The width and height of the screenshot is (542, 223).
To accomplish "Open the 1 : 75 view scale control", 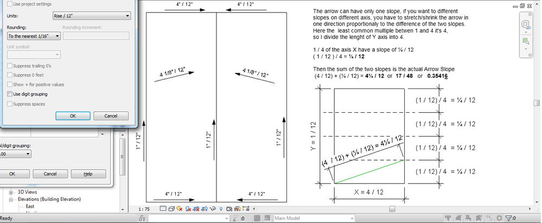I will [143, 209].
